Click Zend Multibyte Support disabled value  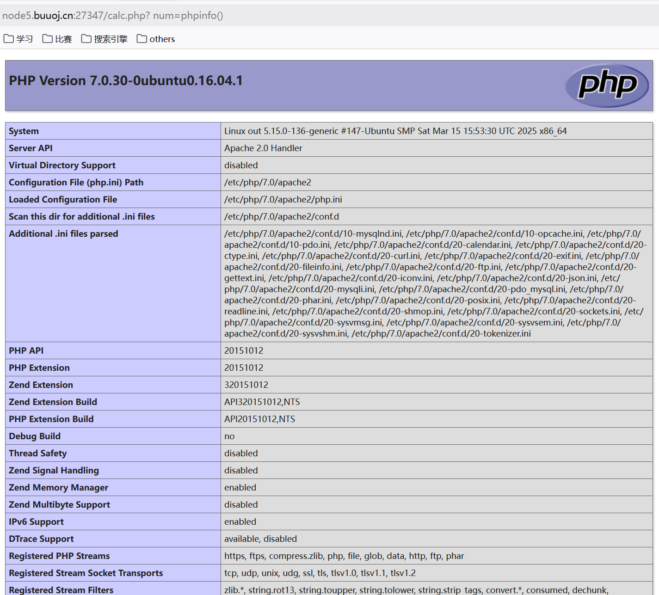point(241,504)
